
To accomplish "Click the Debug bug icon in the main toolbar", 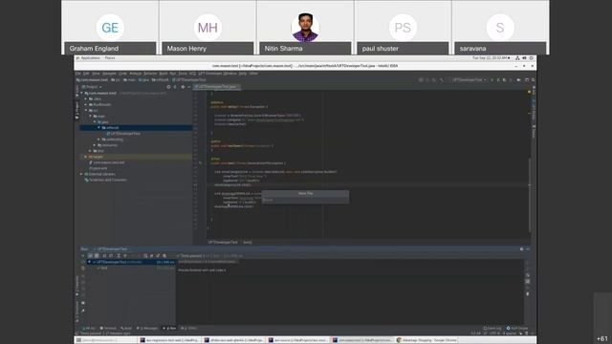I will click(x=498, y=80).
